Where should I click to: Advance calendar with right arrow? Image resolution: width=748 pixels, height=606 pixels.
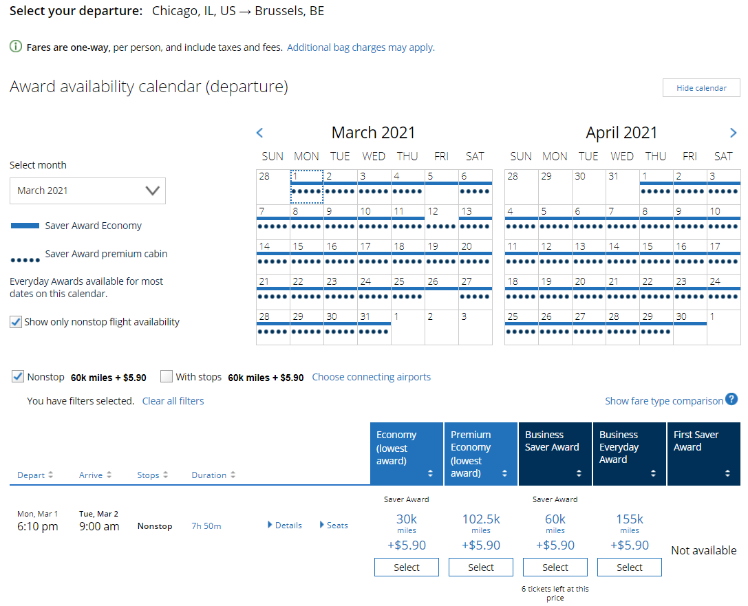pyautogui.click(x=733, y=133)
